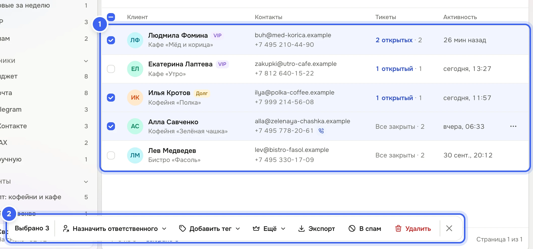
Task: Click the VIP tag next to Екатерина Лаптева
Action: click(x=222, y=64)
